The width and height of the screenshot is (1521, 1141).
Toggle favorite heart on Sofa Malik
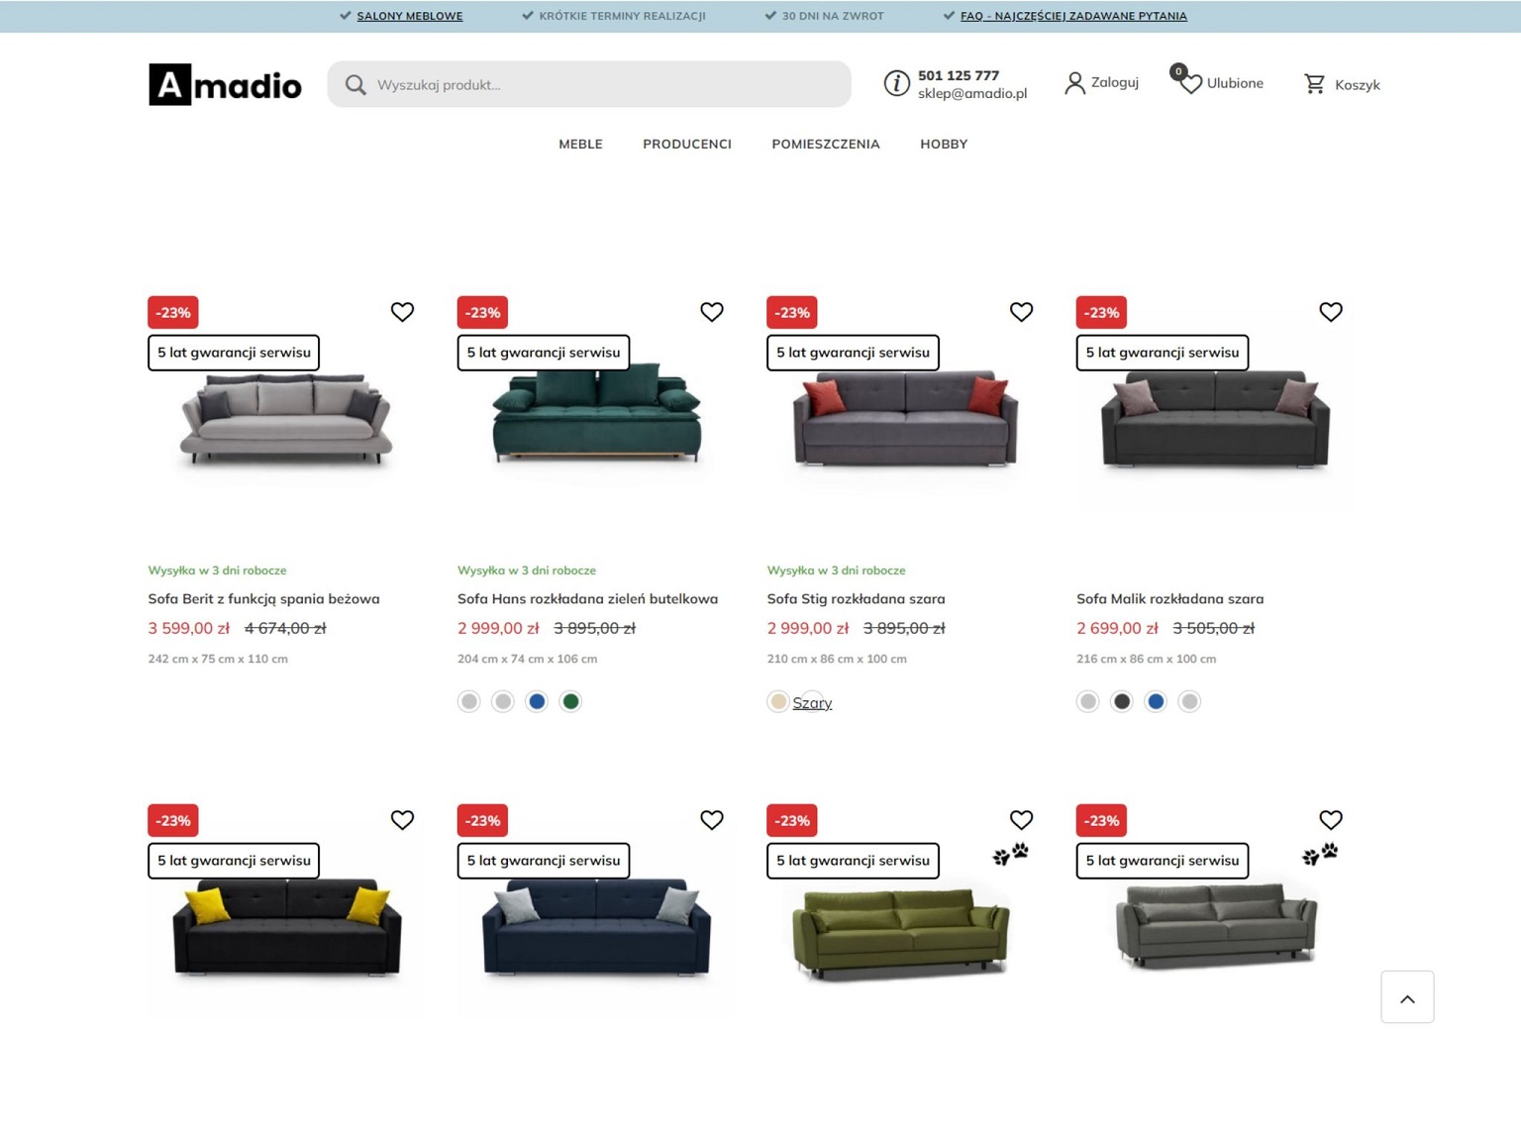point(1331,312)
